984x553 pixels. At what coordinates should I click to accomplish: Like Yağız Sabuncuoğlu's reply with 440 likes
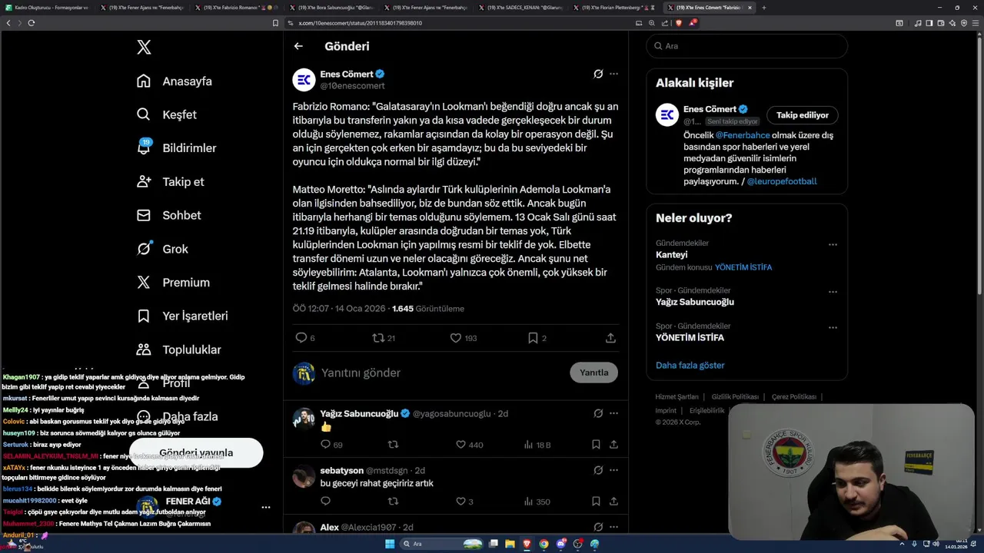click(x=460, y=444)
